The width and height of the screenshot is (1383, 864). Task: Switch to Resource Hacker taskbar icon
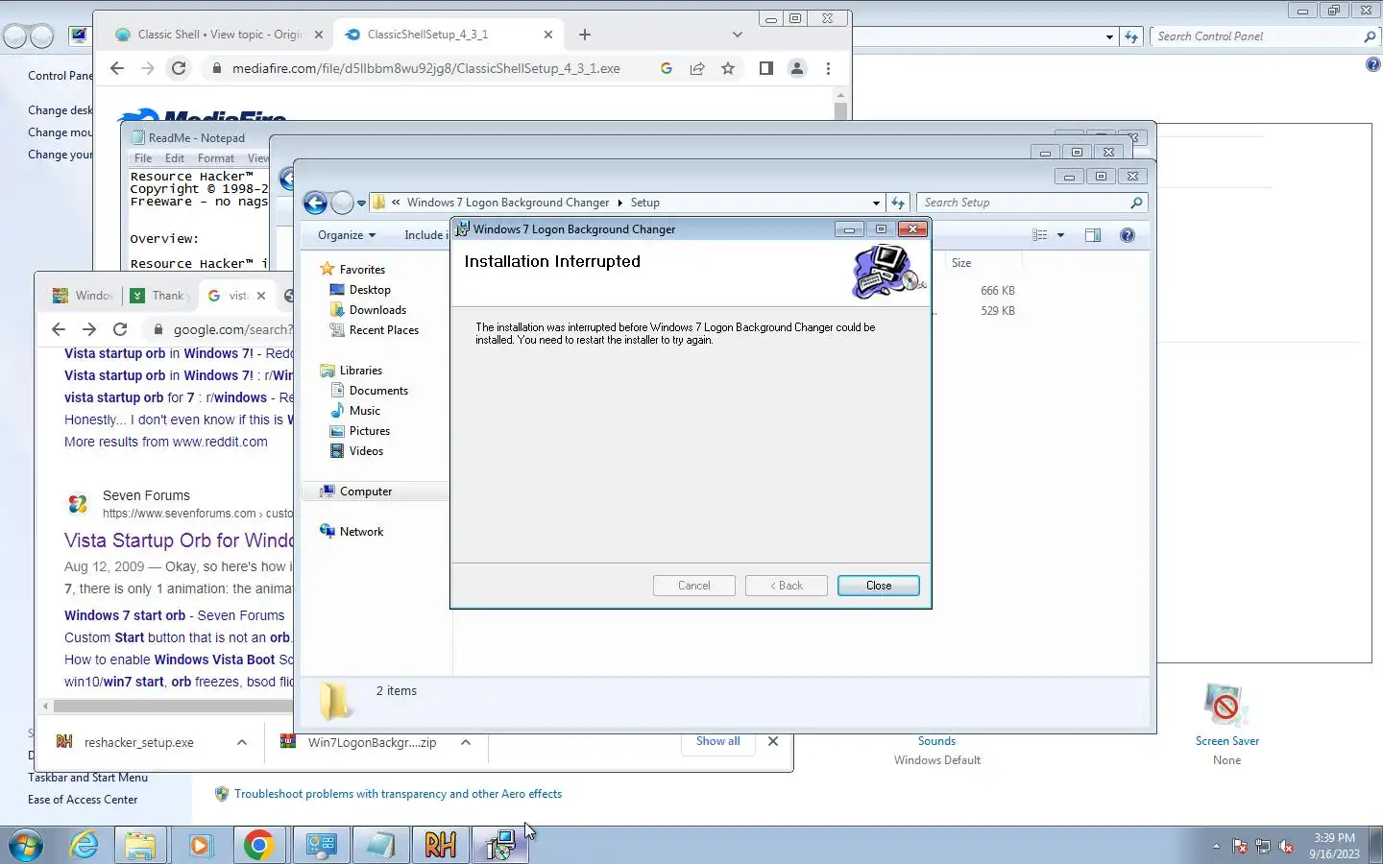coord(441,845)
